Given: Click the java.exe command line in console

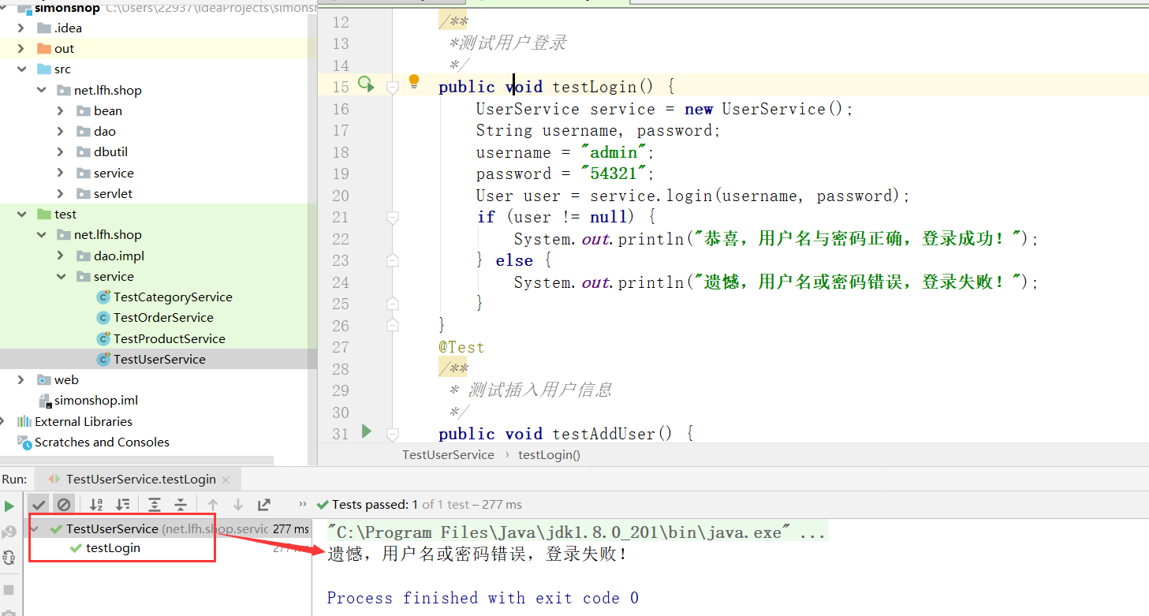Looking at the screenshot, I should click(576, 532).
